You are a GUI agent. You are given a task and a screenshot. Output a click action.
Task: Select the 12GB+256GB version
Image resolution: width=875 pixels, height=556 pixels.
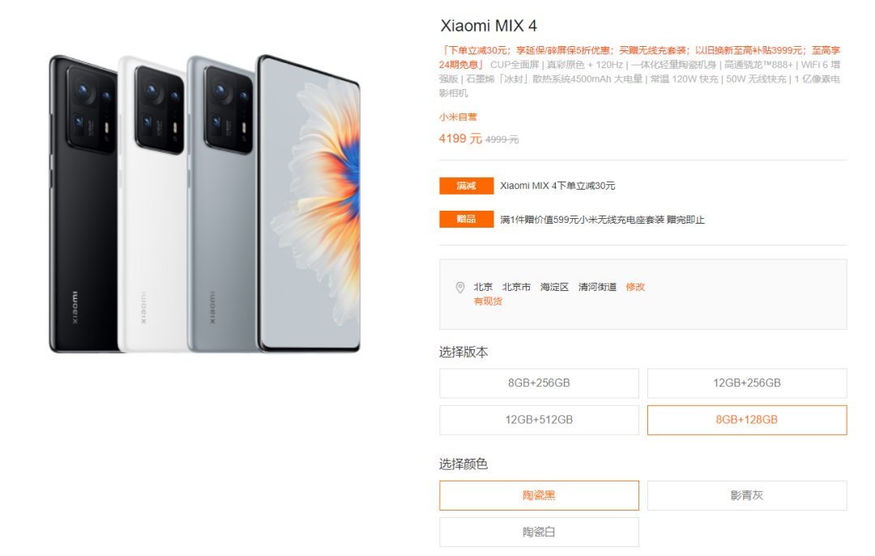coord(747,383)
